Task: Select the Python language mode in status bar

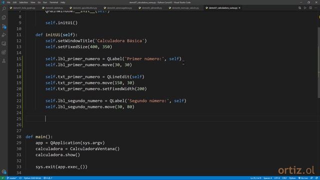Action: pos(292,178)
